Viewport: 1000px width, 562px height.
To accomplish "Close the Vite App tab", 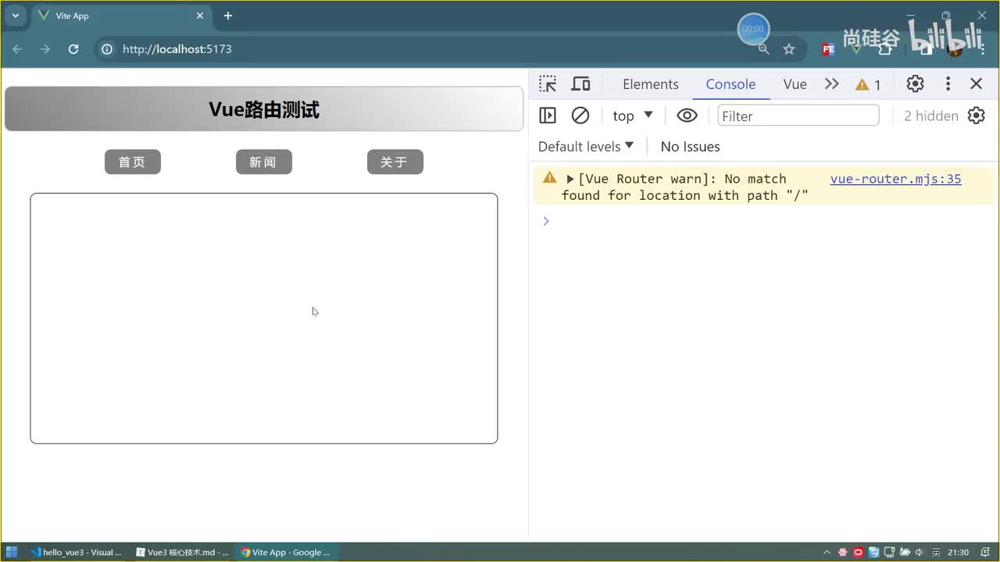I will (200, 16).
